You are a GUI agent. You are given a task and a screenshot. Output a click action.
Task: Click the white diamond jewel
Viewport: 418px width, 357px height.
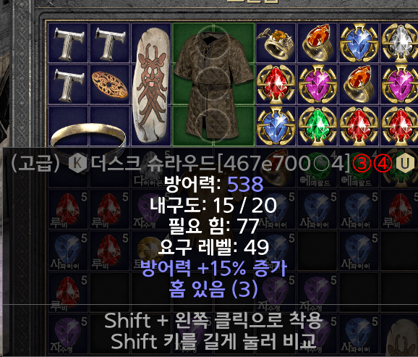point(400,43)
